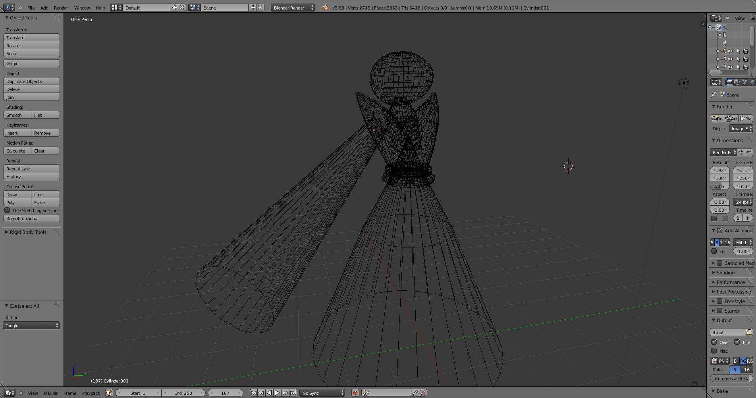Screen dimensions: 756x398
Task: Click the Ruler/Protractor button
Action: [x=31, y=218]
